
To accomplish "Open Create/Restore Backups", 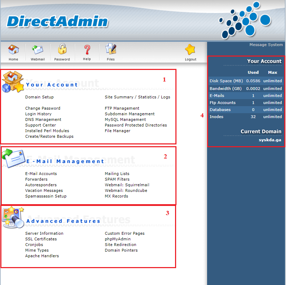I will click(x=49, y=136).
